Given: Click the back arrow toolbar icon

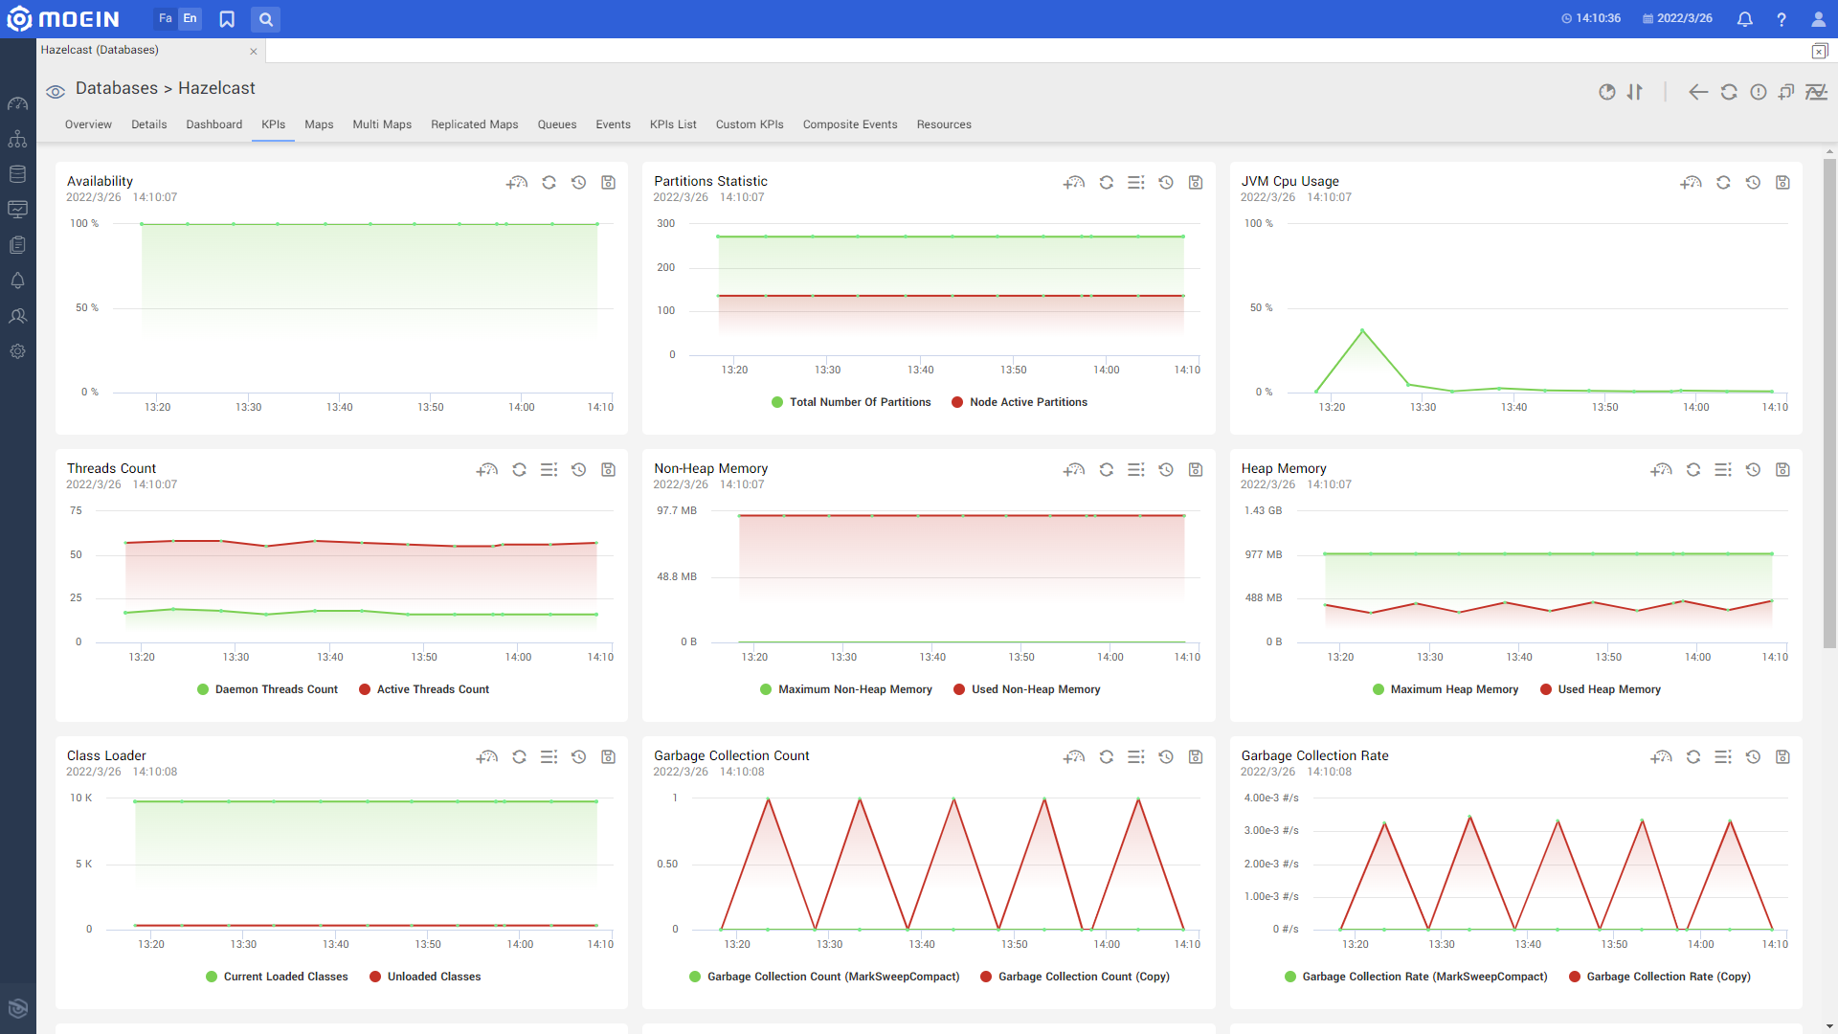Looking at the screenshot, I should 1698,92.
